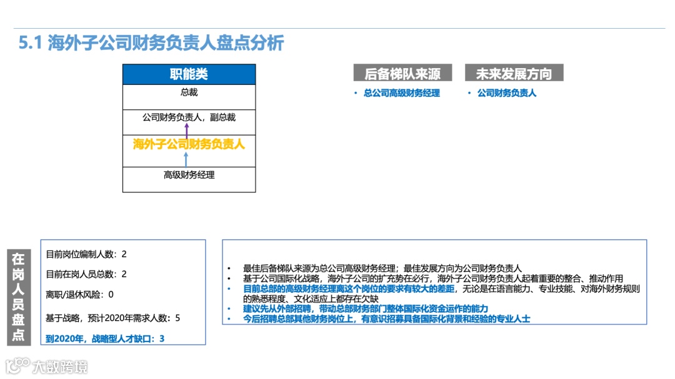Viewport: 675px width, 379px height.
Task: Click the line 的熟悉程度、文化适应上都存在欠缺
Action: point(311,298)
